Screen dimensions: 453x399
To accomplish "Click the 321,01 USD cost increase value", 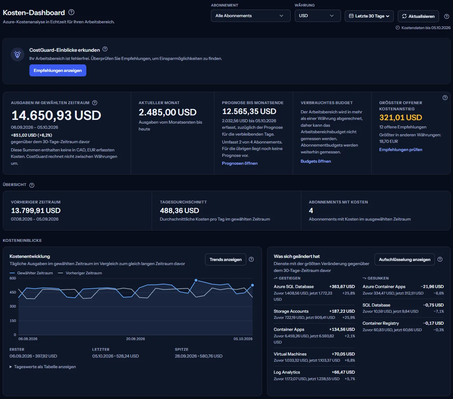I will [401, 117].
